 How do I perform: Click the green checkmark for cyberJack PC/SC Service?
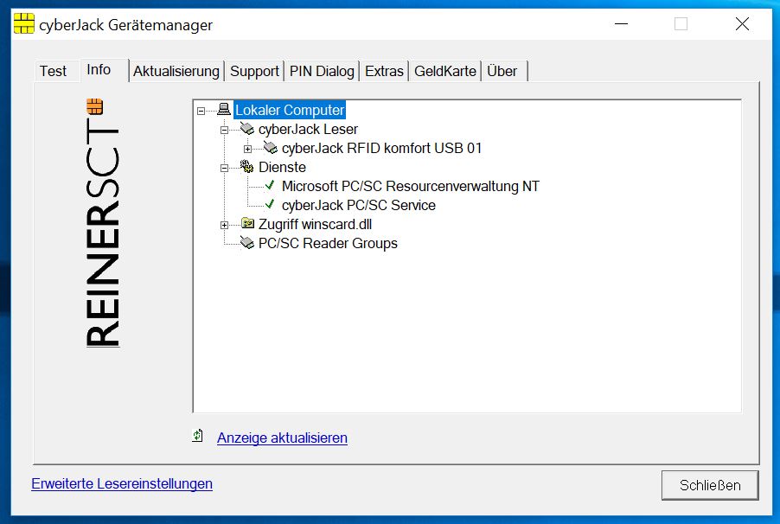tap(270, 205)
